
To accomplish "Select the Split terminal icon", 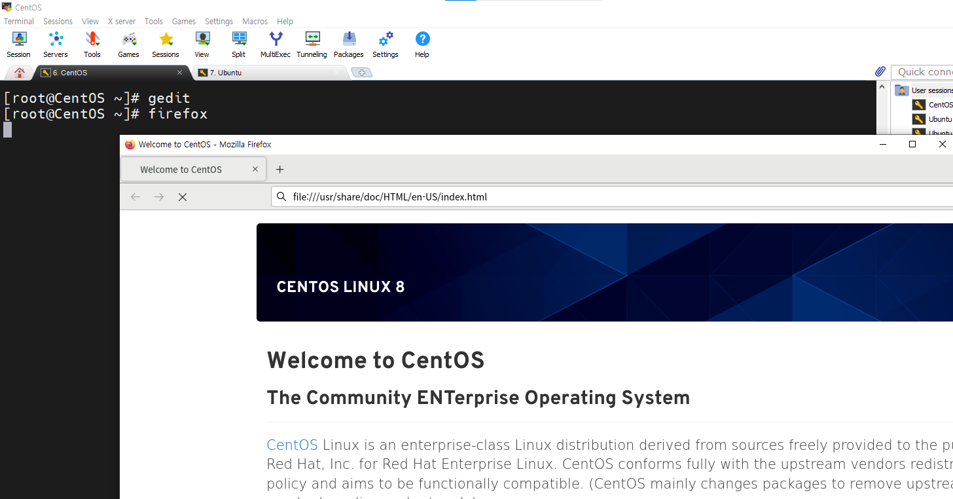I will [x=239, y=45].
